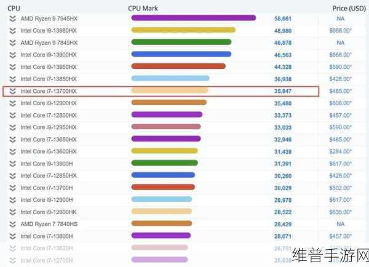
Task: Click the $606.00 price for Core i9-12900HX
Action: point(340,103)
